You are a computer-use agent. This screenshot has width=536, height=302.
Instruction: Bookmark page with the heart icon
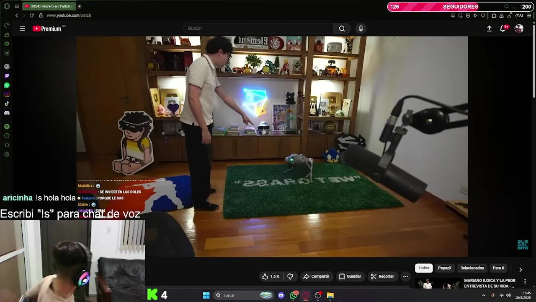[483, 16]
